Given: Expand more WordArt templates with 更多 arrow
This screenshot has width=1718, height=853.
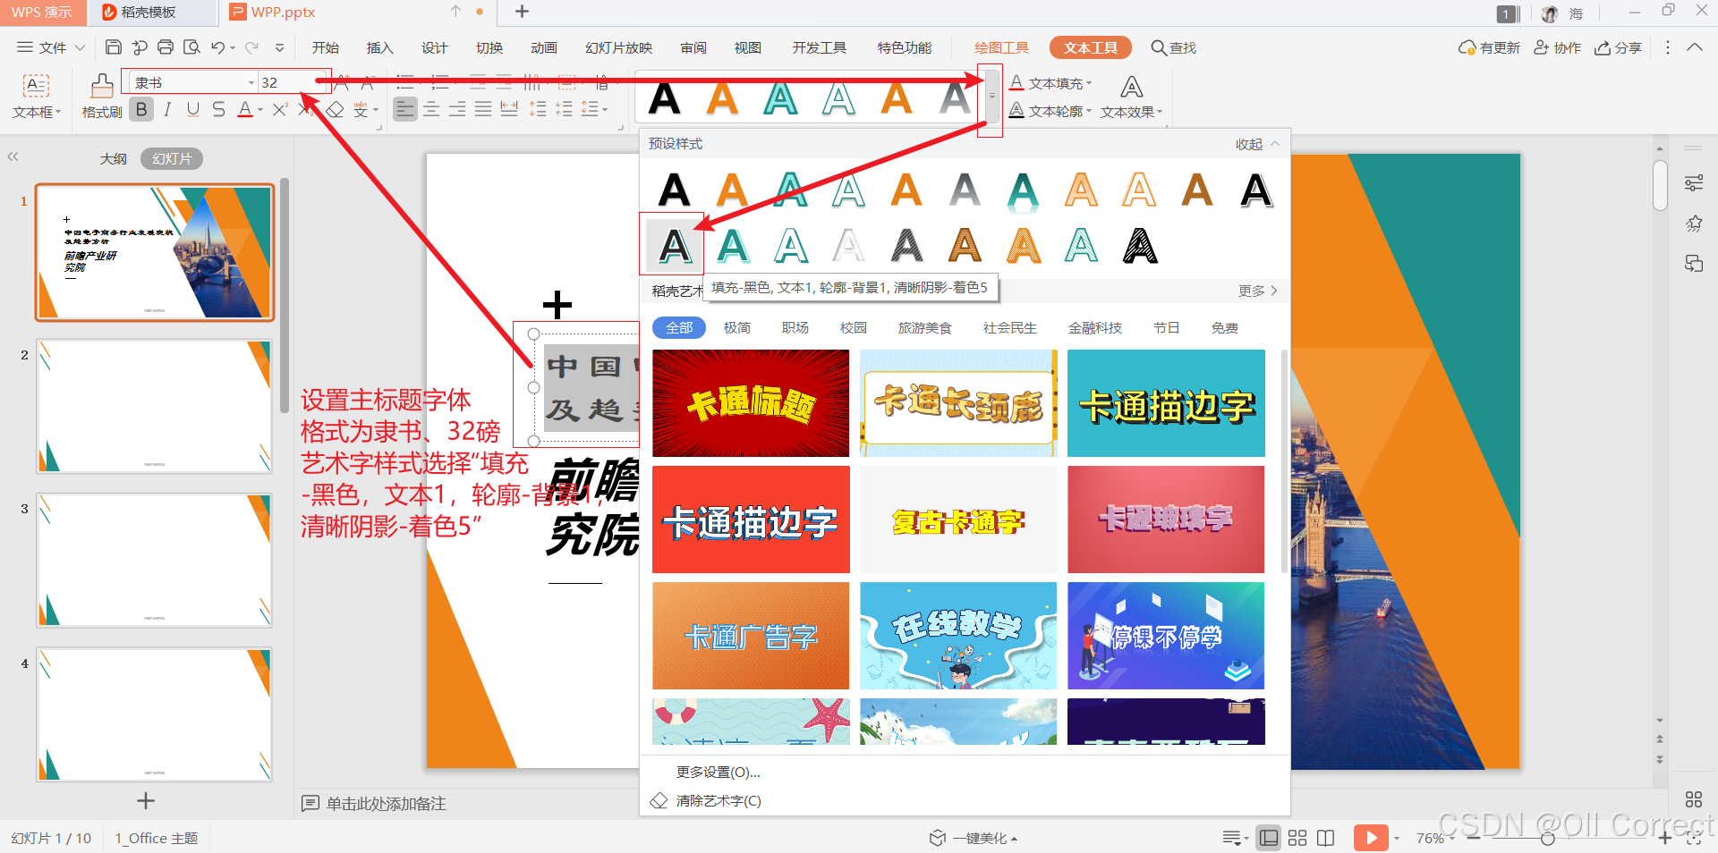Looking at the screenshot, I should (1257, 291).
